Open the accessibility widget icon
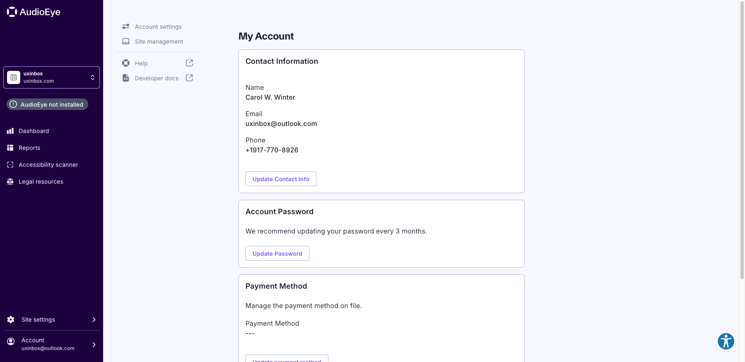Image resolution: width=745 pixels, height=362 pixels. click(x=726, y=341)
